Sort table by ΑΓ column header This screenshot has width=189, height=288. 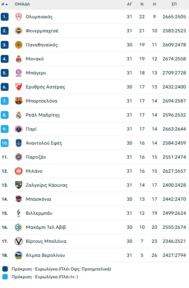click(129, 4)
